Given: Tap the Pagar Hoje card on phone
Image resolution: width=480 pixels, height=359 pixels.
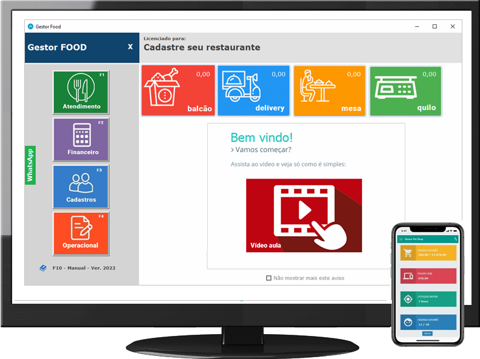Looking at the screenshot, I should pos(427,276).
